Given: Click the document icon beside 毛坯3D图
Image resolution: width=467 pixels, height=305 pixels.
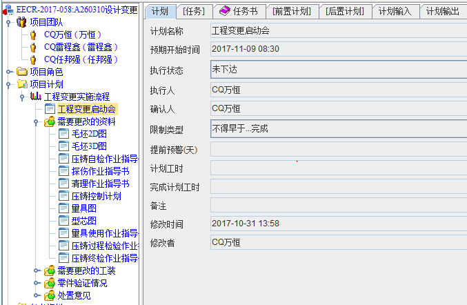Looking at the screenshot, I should [x=63, y=146].
